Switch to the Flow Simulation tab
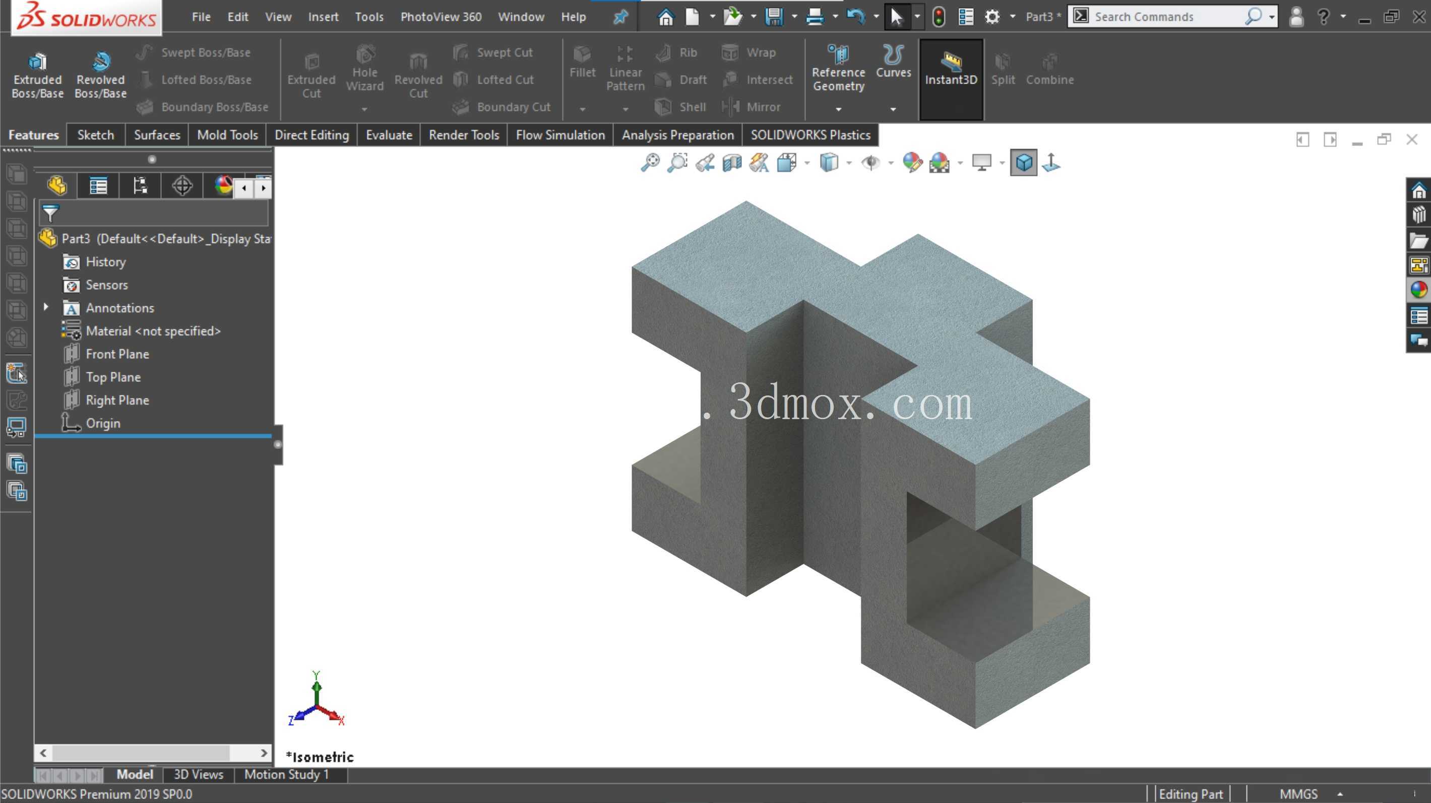Viewport: 1431px width, 803px height. 560,135
